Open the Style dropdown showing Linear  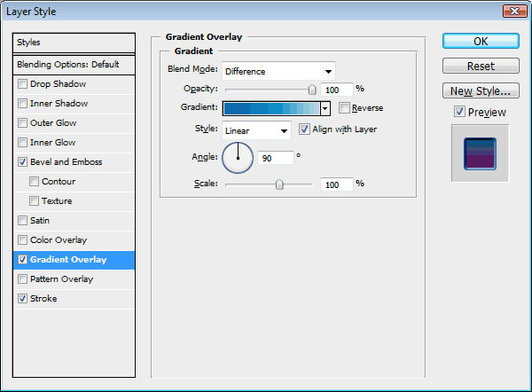(x=256, y=130)
